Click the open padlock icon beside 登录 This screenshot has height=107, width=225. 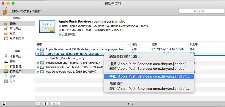(x=6, y=24)
